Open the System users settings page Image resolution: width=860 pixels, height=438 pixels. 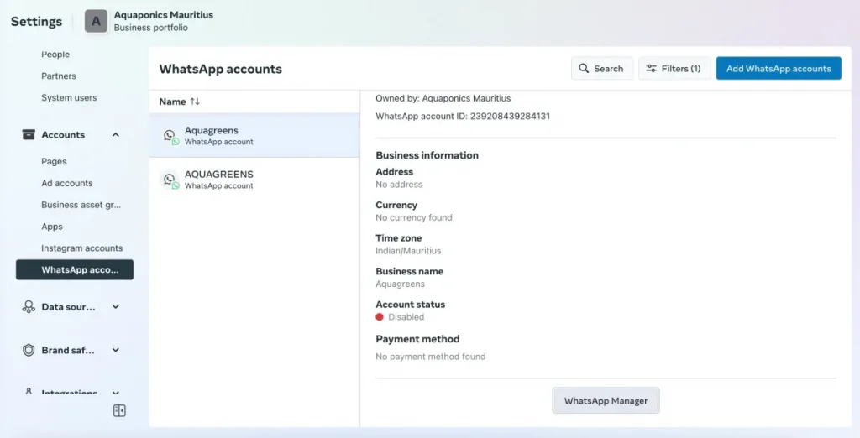(69, 98)
